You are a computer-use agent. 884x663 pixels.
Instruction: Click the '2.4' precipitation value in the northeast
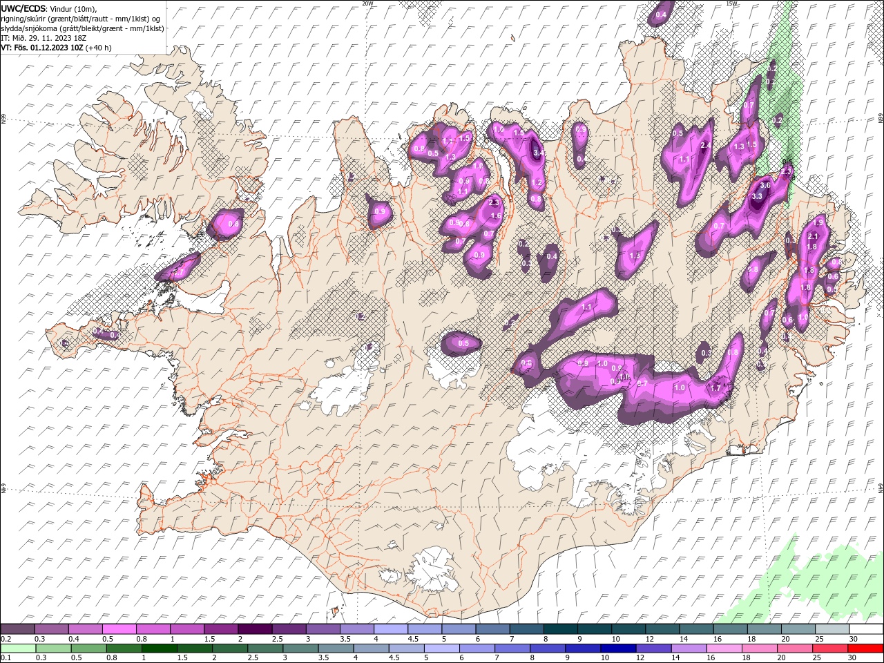[x=705, y=146]
